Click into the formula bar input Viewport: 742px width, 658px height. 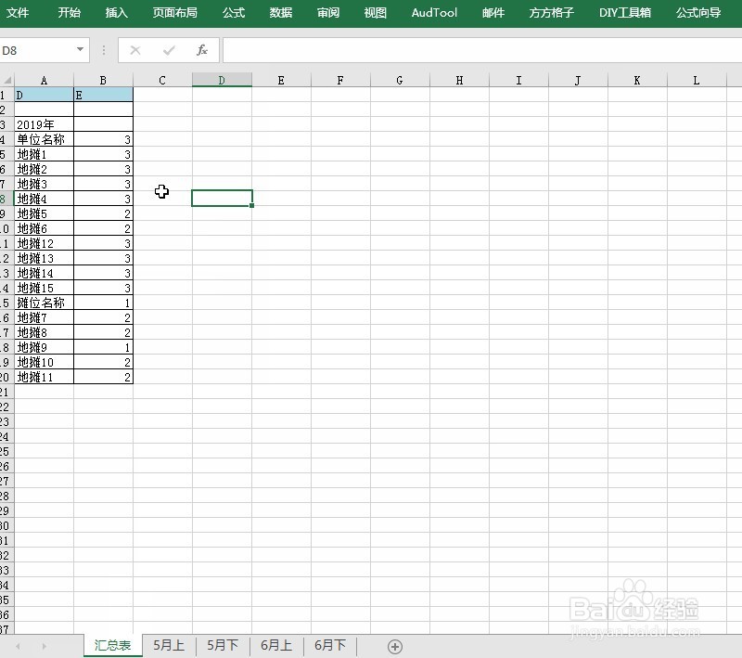tap(481, 50)
